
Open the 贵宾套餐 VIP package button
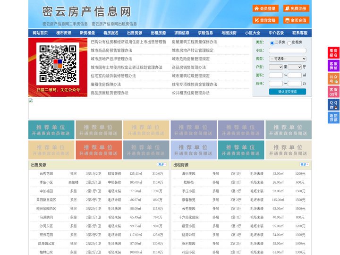(x=265, y=20)
